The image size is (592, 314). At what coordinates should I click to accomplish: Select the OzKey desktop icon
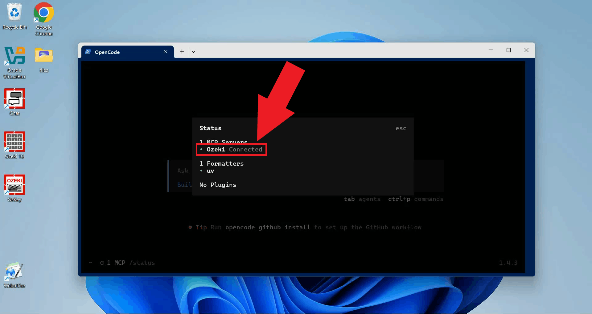pos(14,188)
